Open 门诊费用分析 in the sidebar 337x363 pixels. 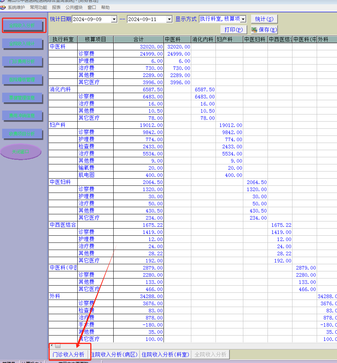point(22,61)
